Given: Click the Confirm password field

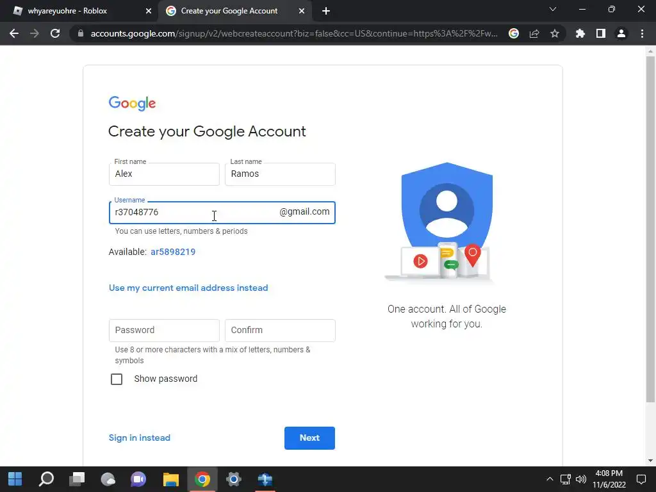Looking at the screenshot, I should click(x=280, y=331).
